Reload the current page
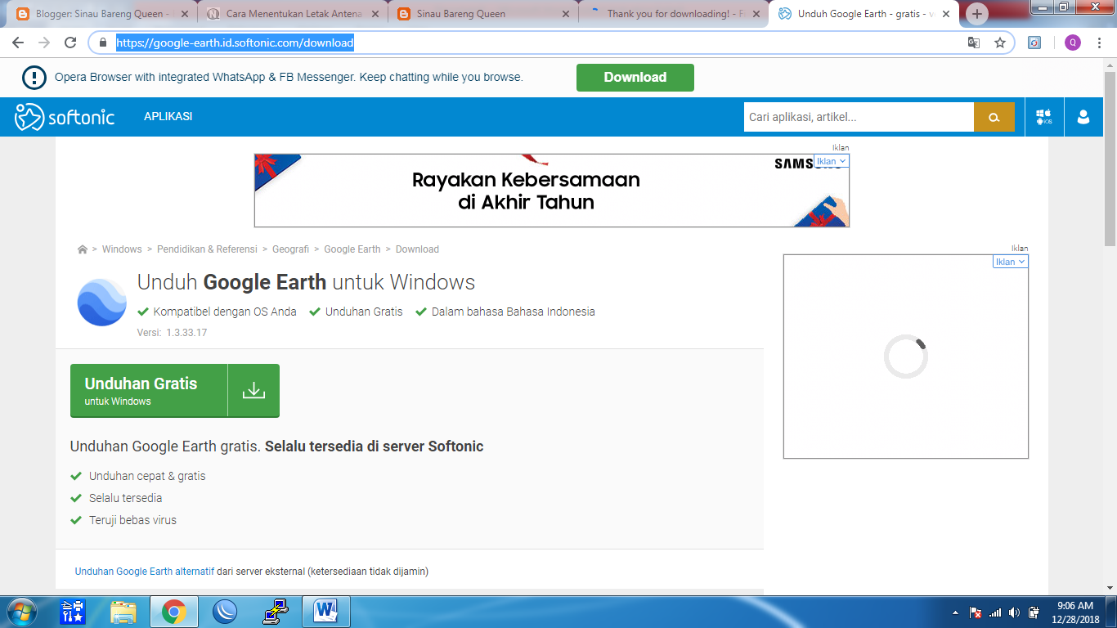 pyautogui.click(x=70, y=43)
